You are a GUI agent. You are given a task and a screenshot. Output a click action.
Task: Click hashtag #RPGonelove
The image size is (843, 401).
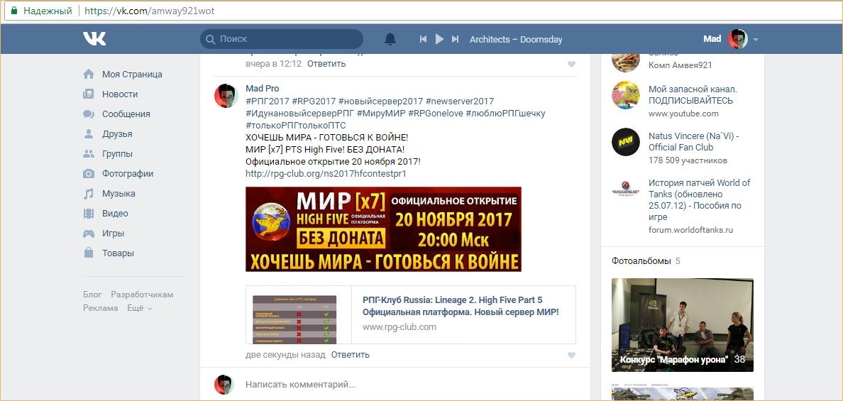pos(436,114)
